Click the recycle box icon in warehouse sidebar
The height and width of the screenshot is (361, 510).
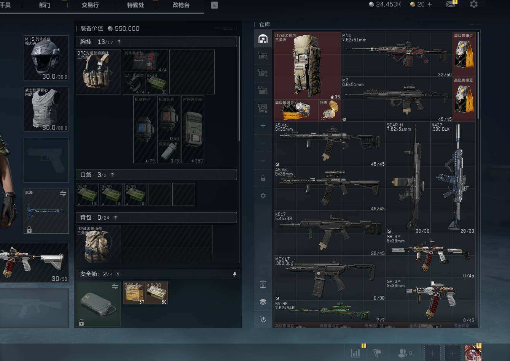point(263,285)
